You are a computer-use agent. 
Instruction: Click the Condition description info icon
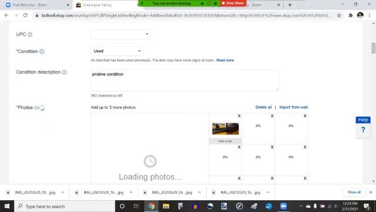pyautogui.click(x=64, y=72)
